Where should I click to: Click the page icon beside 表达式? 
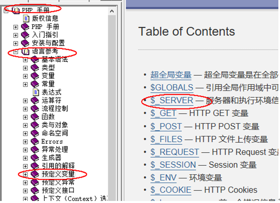tap(36, 92)
